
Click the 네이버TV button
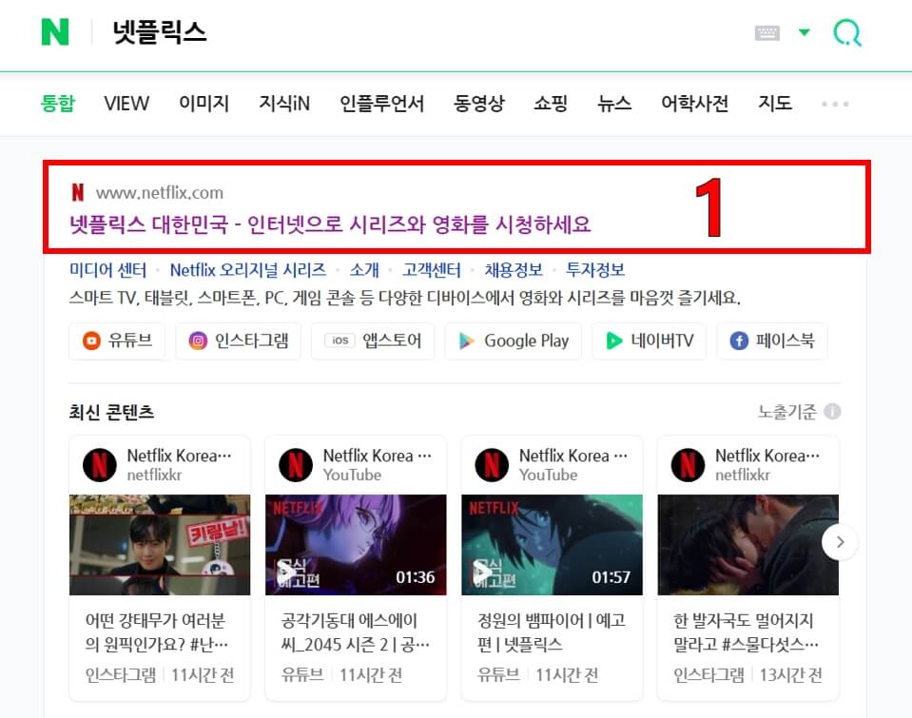[650, 341]
